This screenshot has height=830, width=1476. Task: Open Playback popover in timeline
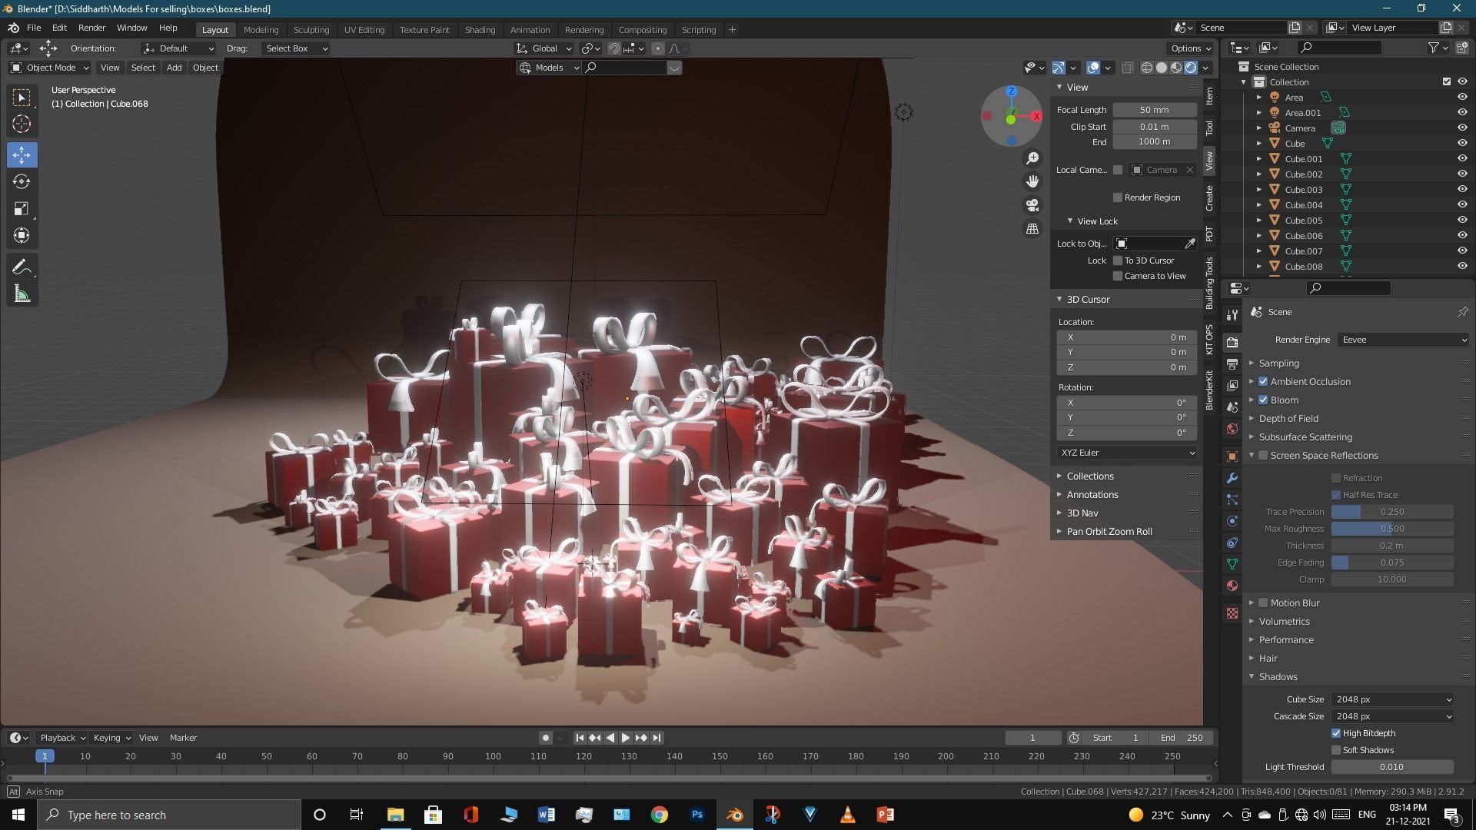pos(62,738)
